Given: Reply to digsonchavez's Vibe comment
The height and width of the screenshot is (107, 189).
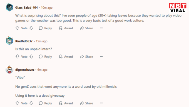Looking at the screenshot, I should (x=45, y=103).
